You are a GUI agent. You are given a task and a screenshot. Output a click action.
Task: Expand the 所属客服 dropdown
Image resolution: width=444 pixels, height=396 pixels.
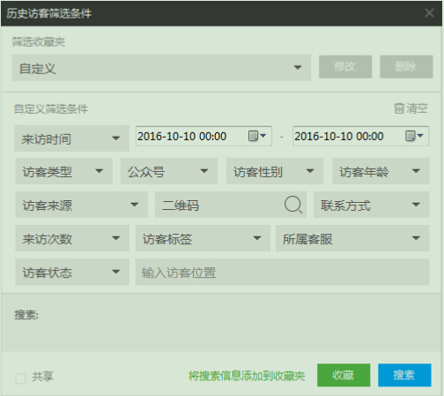(352, 238)
